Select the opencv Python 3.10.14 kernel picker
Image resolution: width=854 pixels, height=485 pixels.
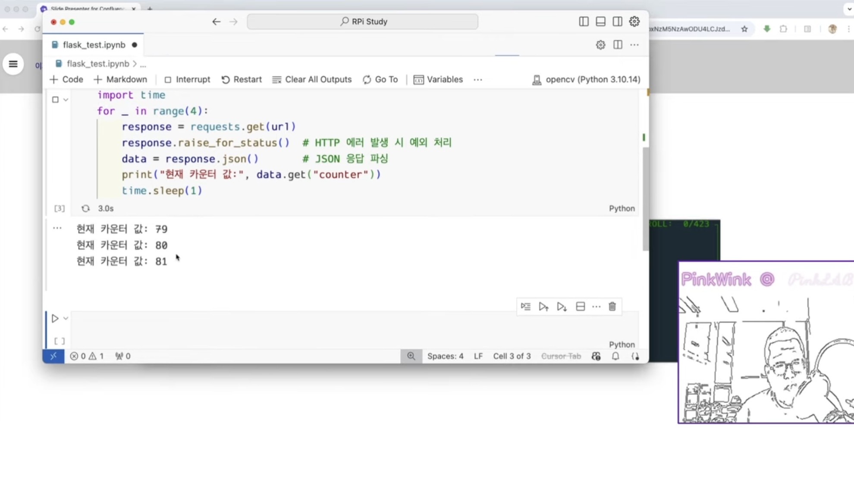[x=586, y=79]
